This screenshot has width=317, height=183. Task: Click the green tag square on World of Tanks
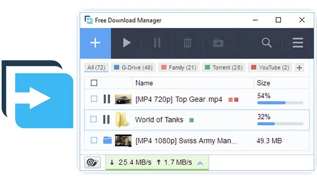click(x=191, y=120)
